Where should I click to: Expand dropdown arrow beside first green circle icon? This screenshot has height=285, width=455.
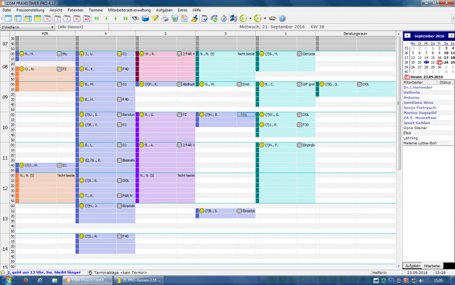pyautogui.click(x=250, y=18)
